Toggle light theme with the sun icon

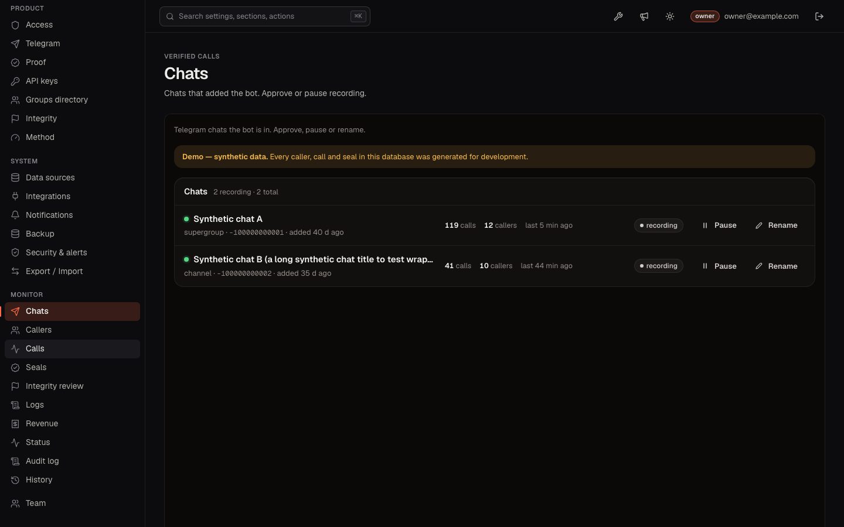[x=670, y=16]
